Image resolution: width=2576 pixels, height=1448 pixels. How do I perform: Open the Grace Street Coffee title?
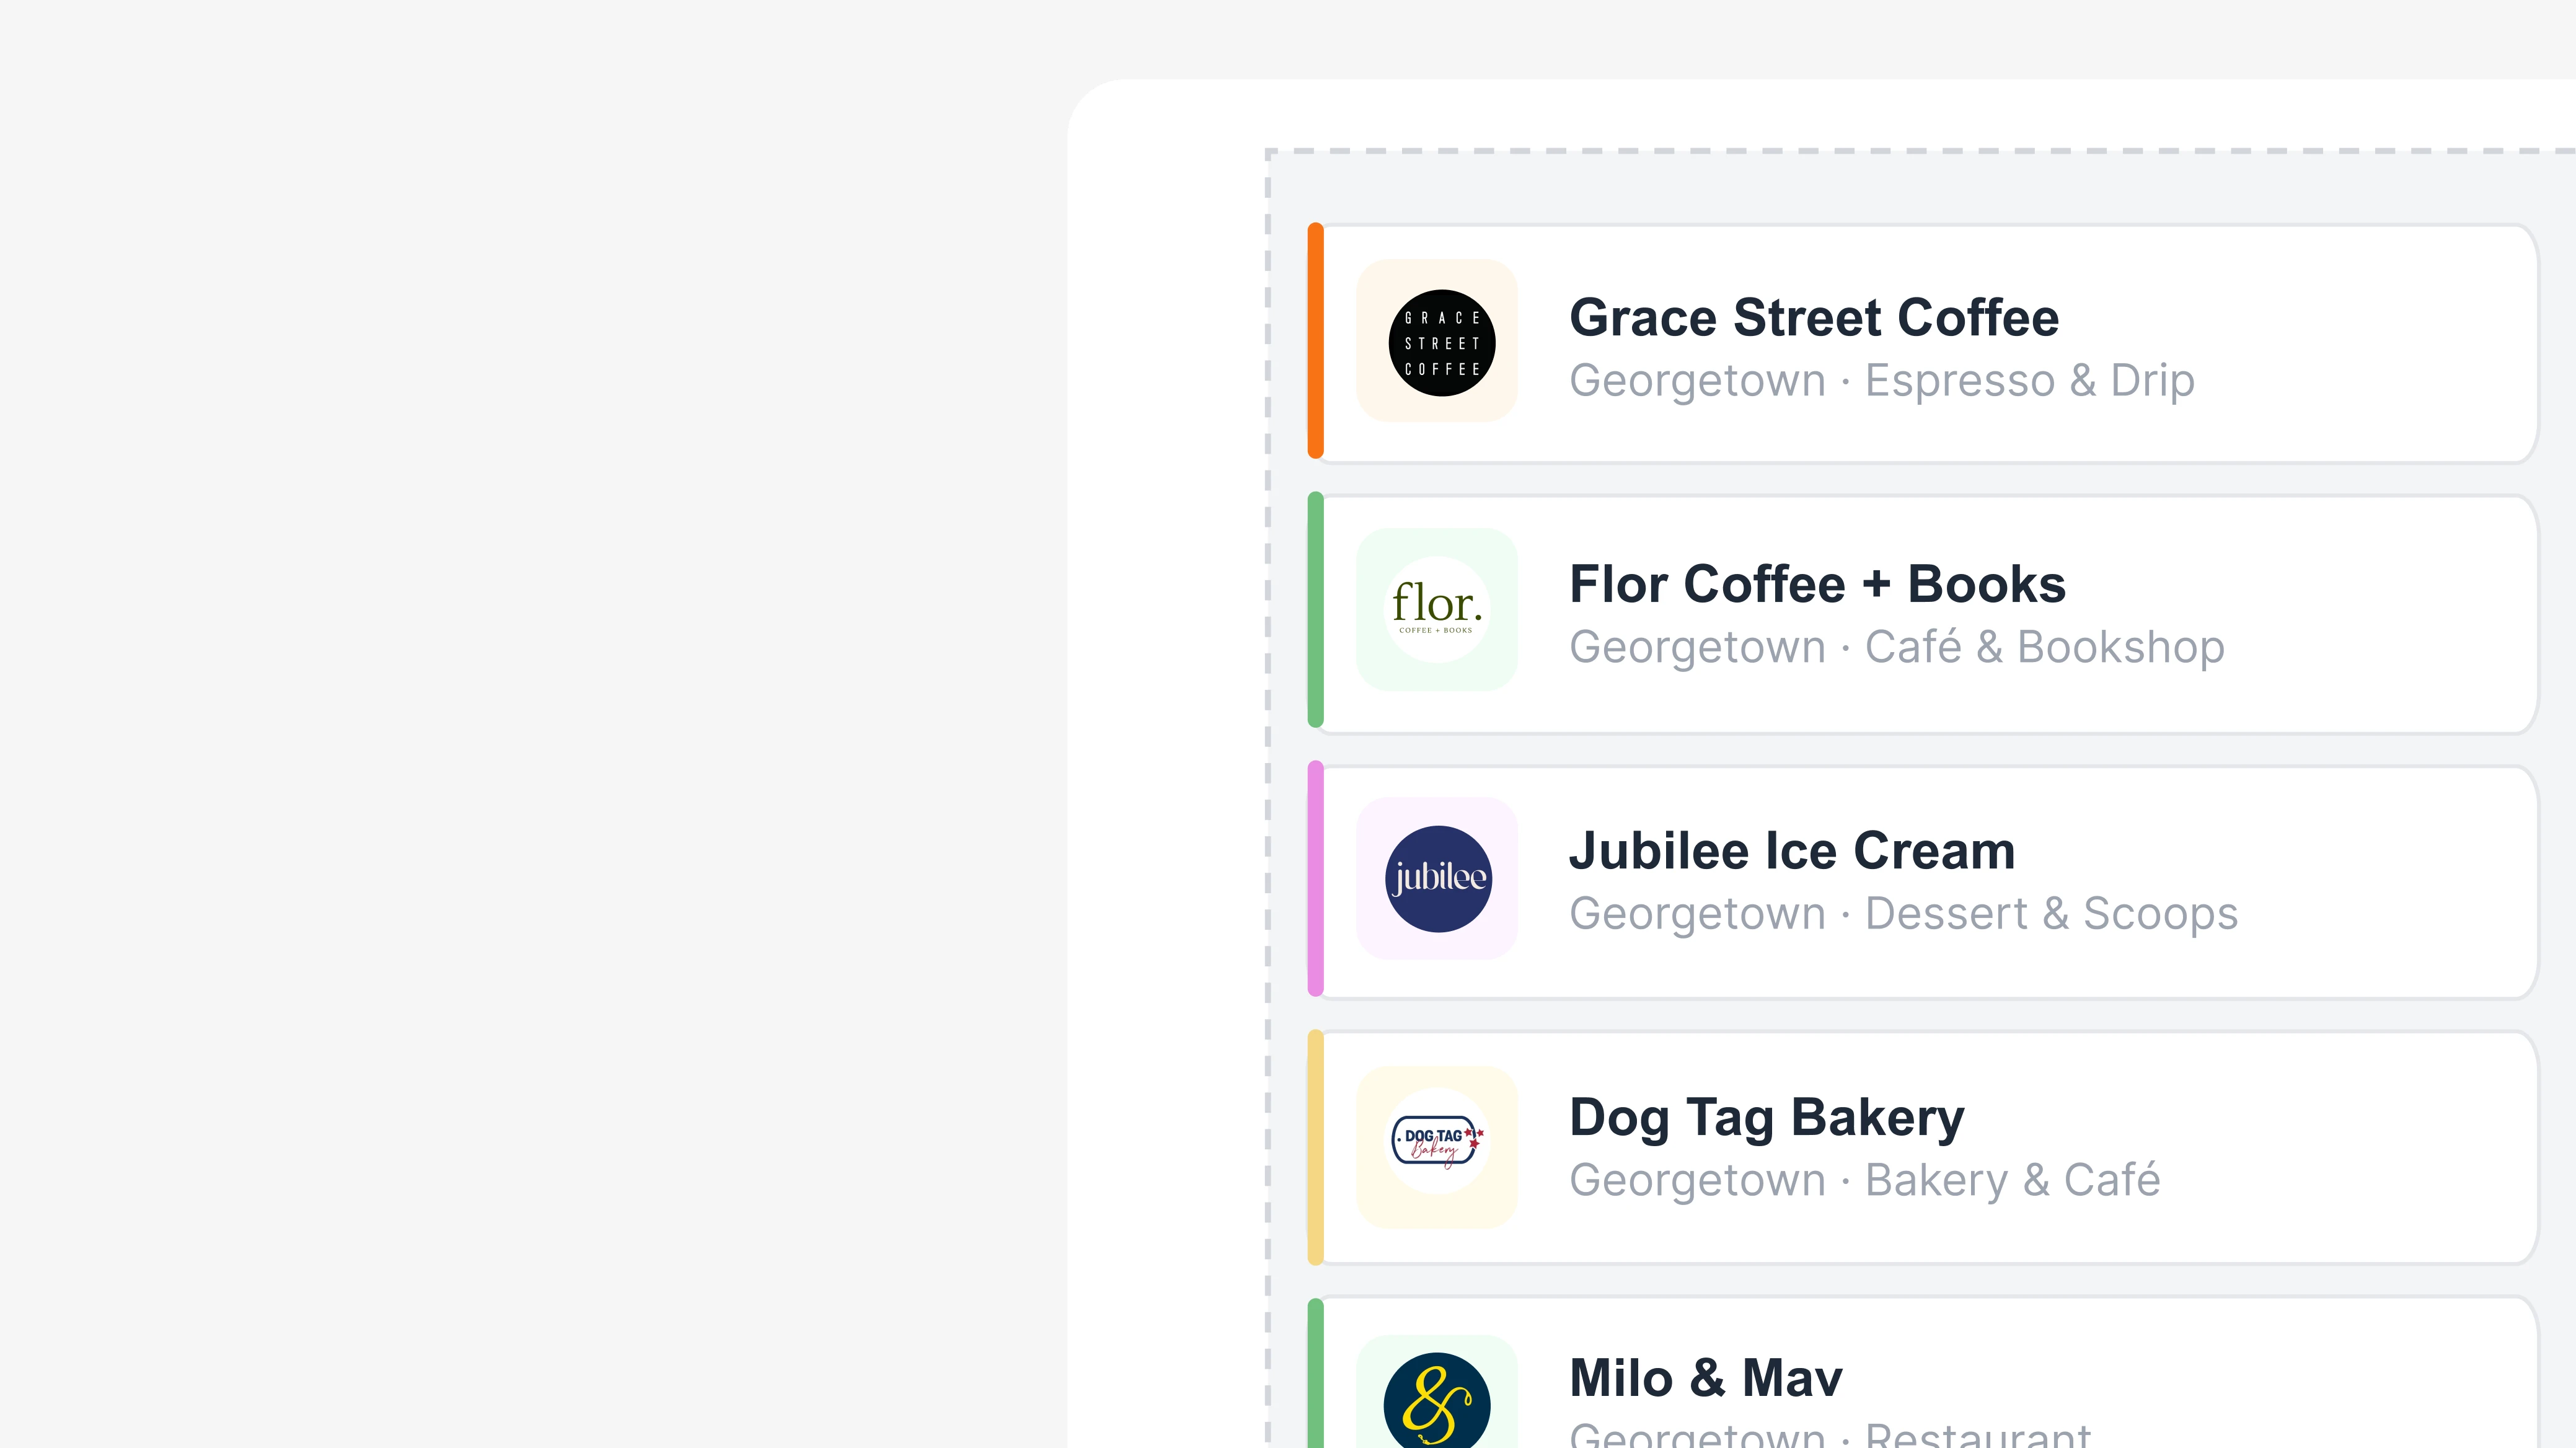(1814, 318)
